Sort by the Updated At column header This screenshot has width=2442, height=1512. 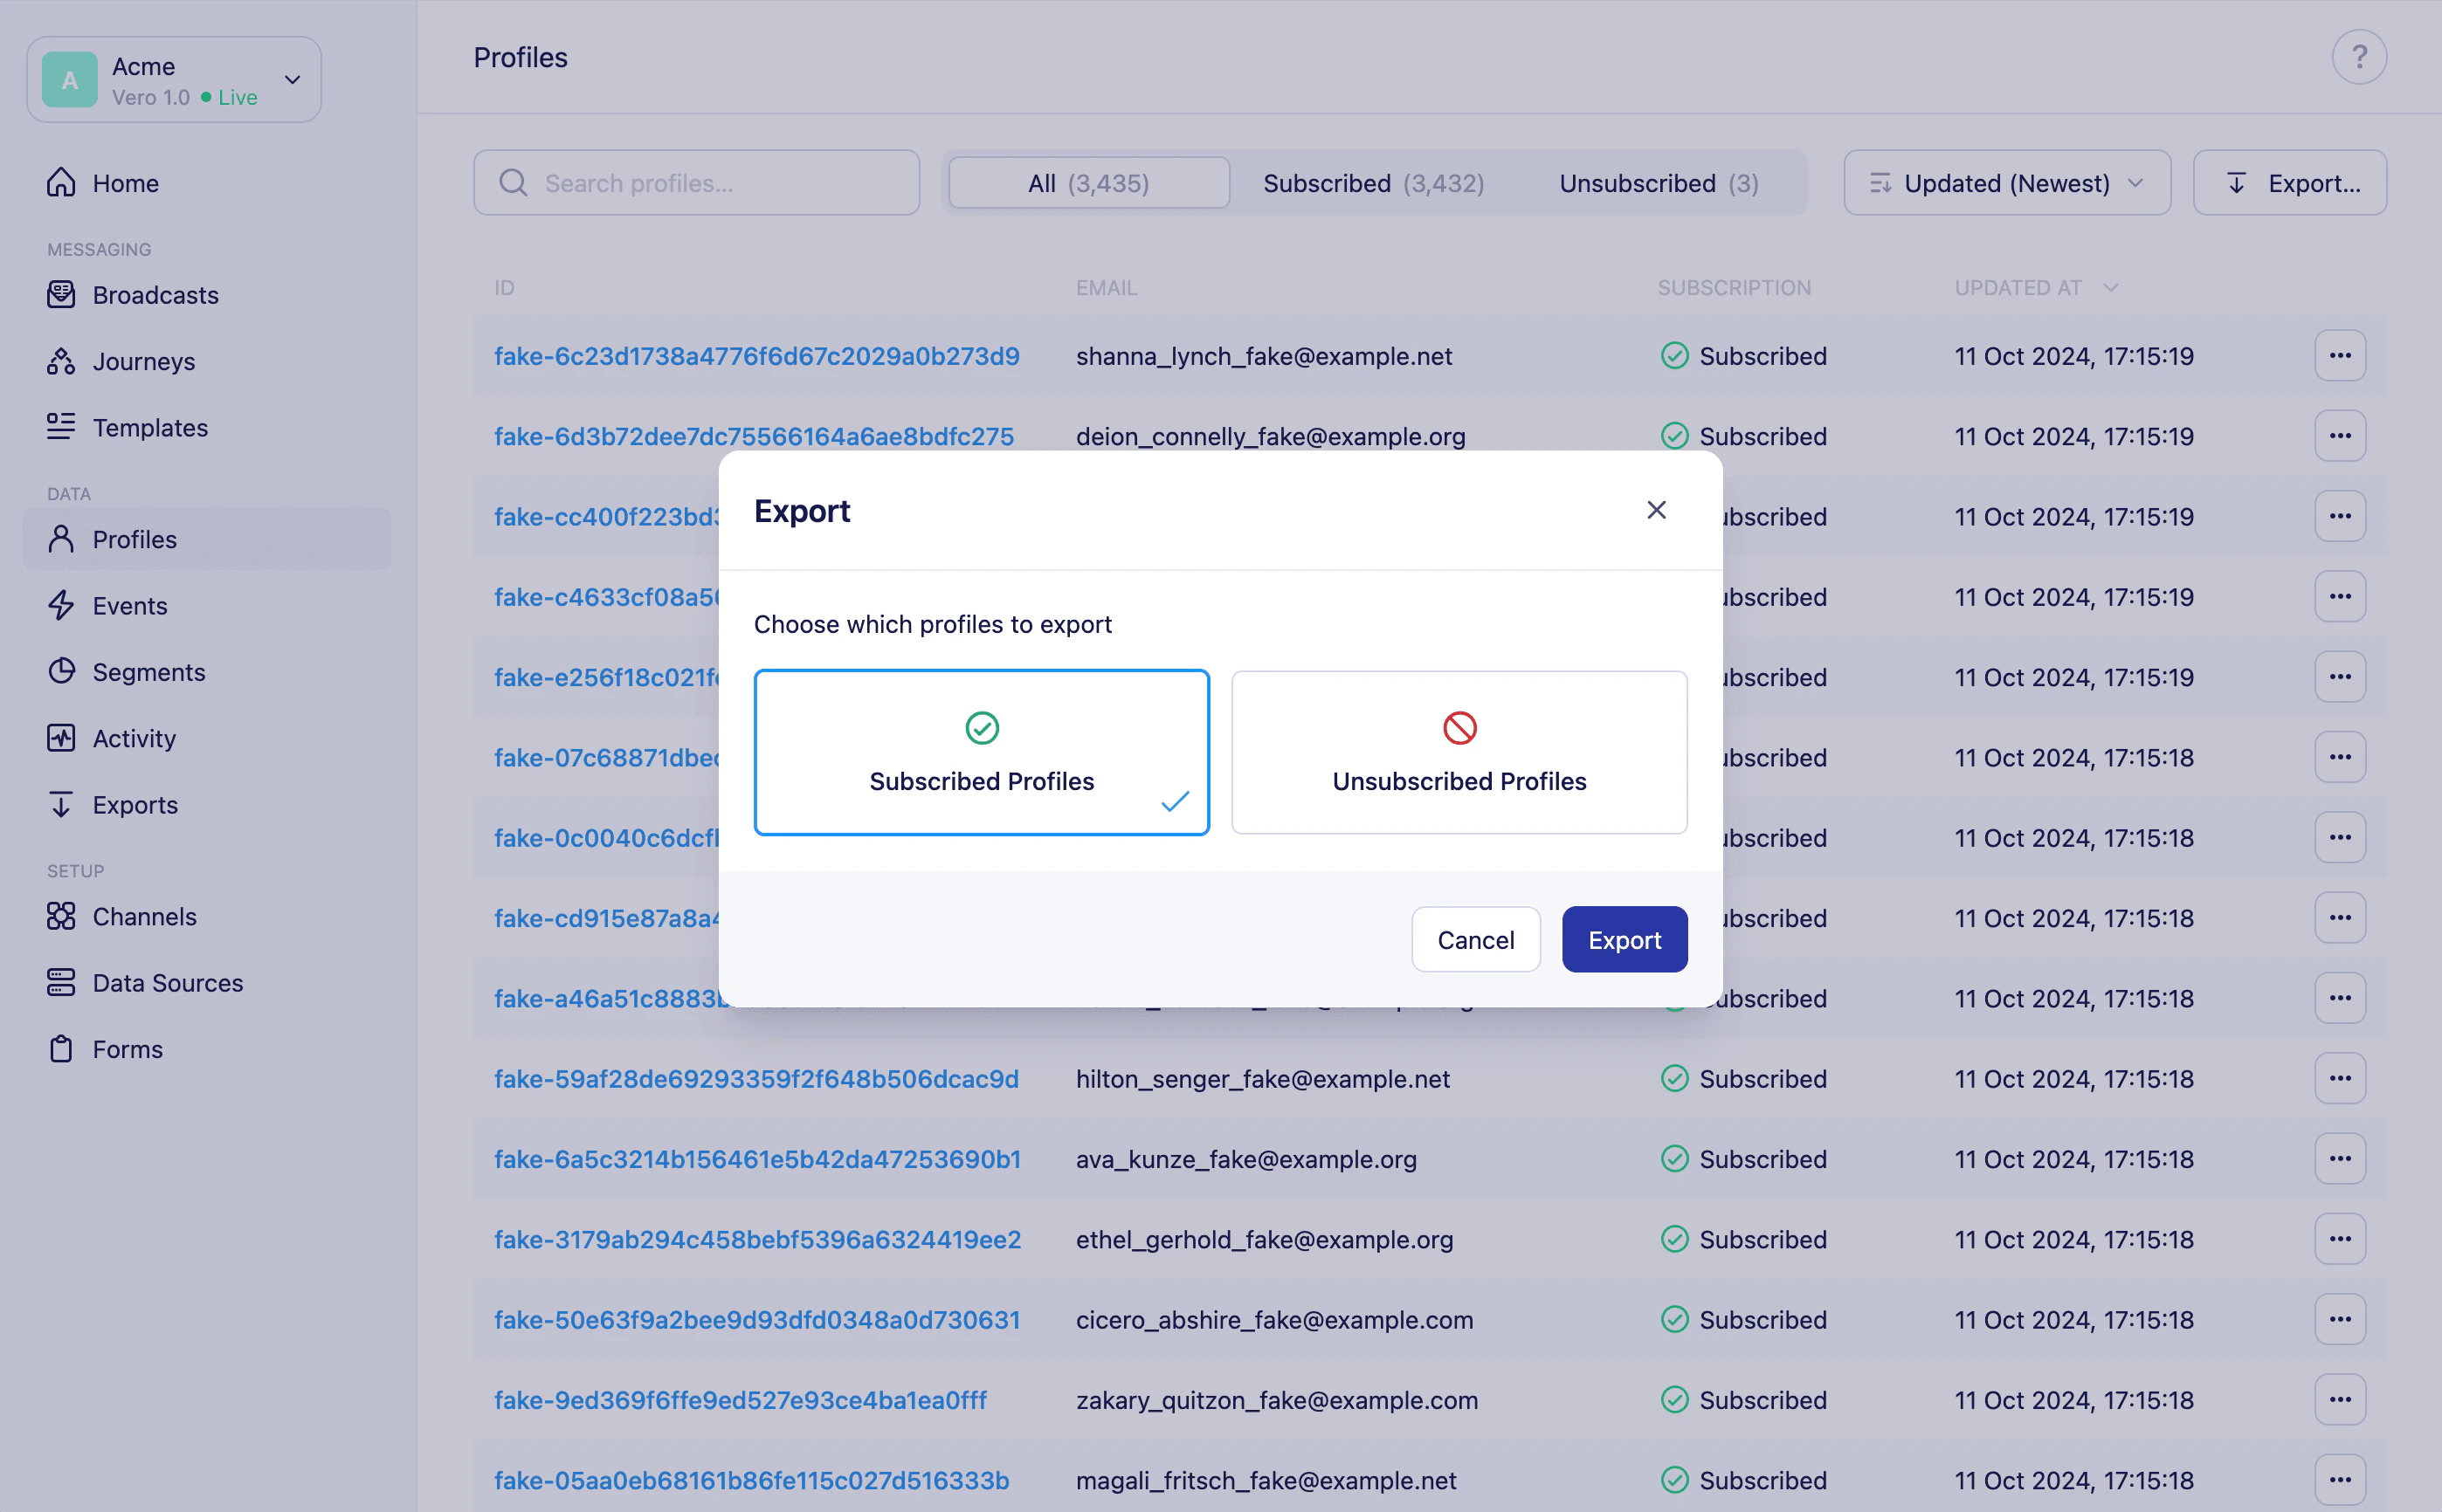point(2035,288)
